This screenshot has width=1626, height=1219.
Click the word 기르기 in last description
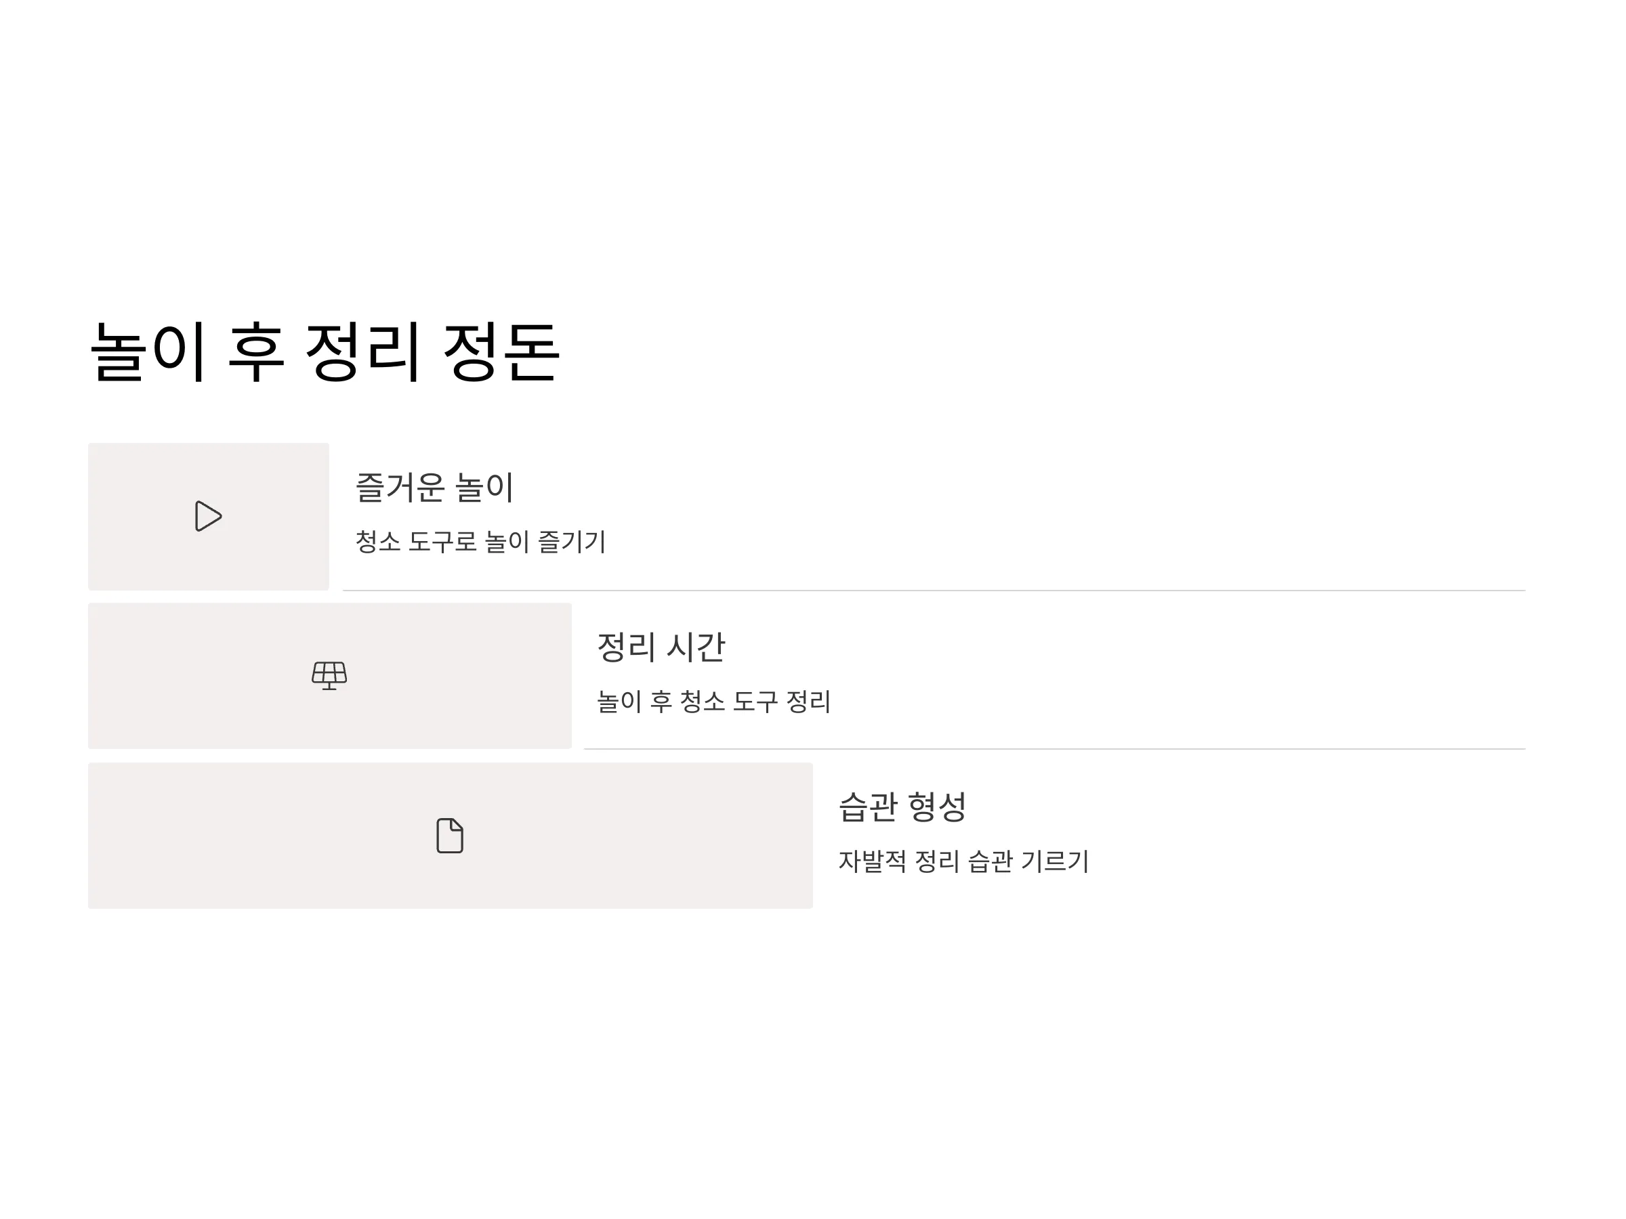tap(1055, 861)
